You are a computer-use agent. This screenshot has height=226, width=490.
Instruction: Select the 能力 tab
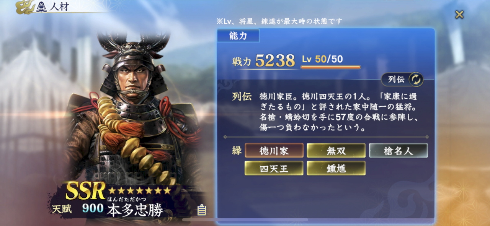238,36
